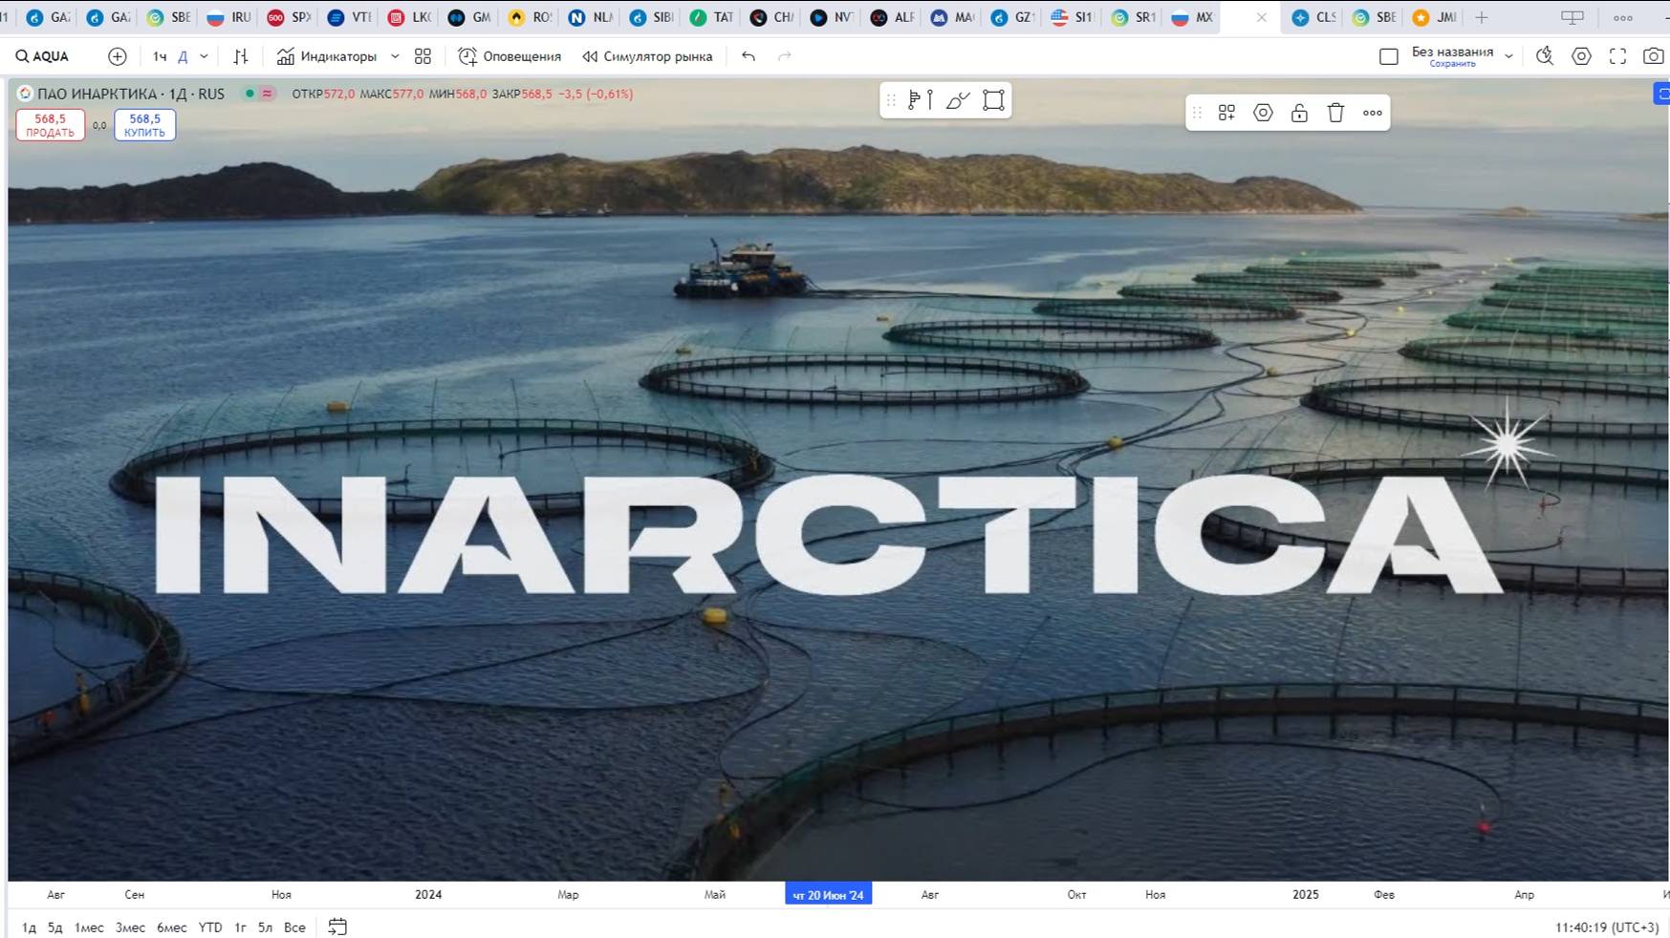Click the undo arrow

point(748,56)
